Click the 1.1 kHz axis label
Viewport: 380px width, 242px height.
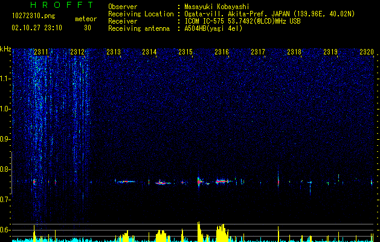pos(5,79)
